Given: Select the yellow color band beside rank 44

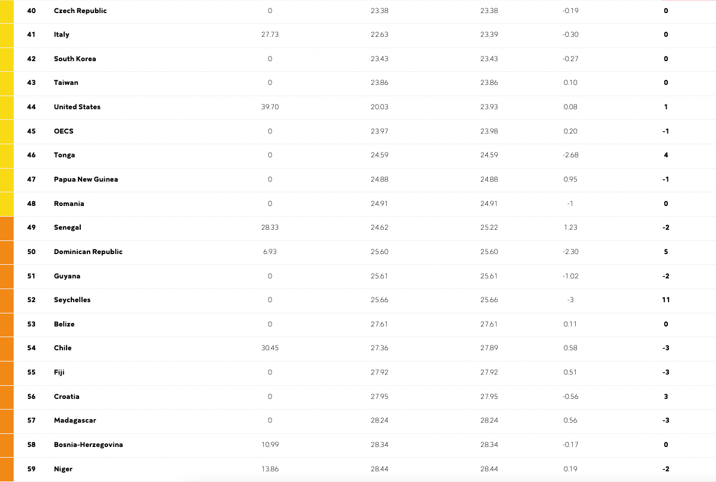Looking at the screenshot, I should [x=7, y=107].
